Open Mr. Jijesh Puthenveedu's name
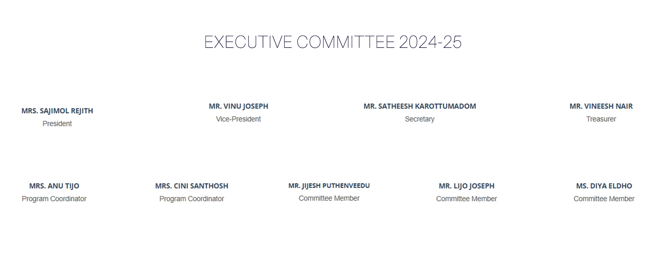This screenshot has width=668, height=255. coord(329,186)
